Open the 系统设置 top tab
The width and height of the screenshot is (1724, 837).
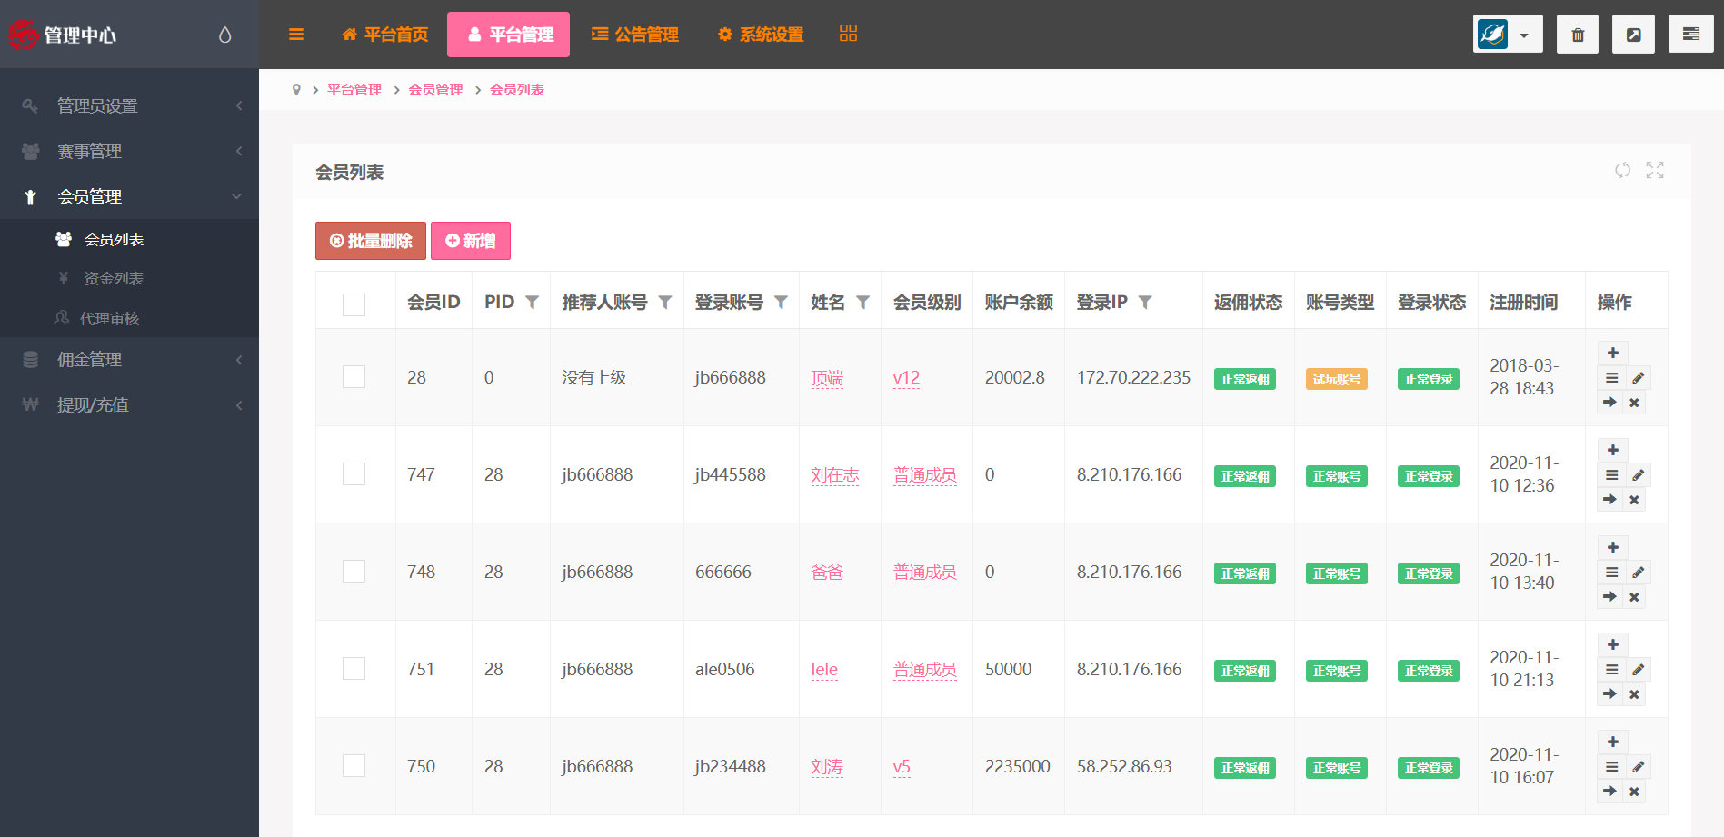point(761,35)
